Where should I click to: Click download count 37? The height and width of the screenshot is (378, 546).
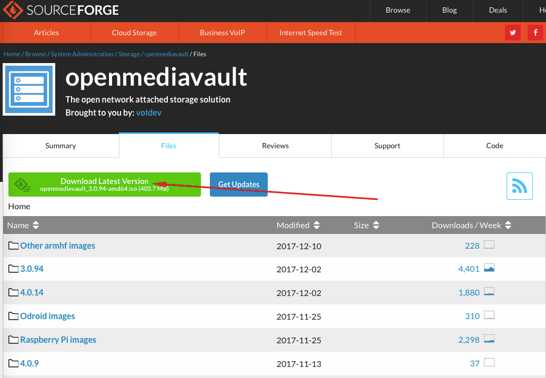(x=474, y=363)
